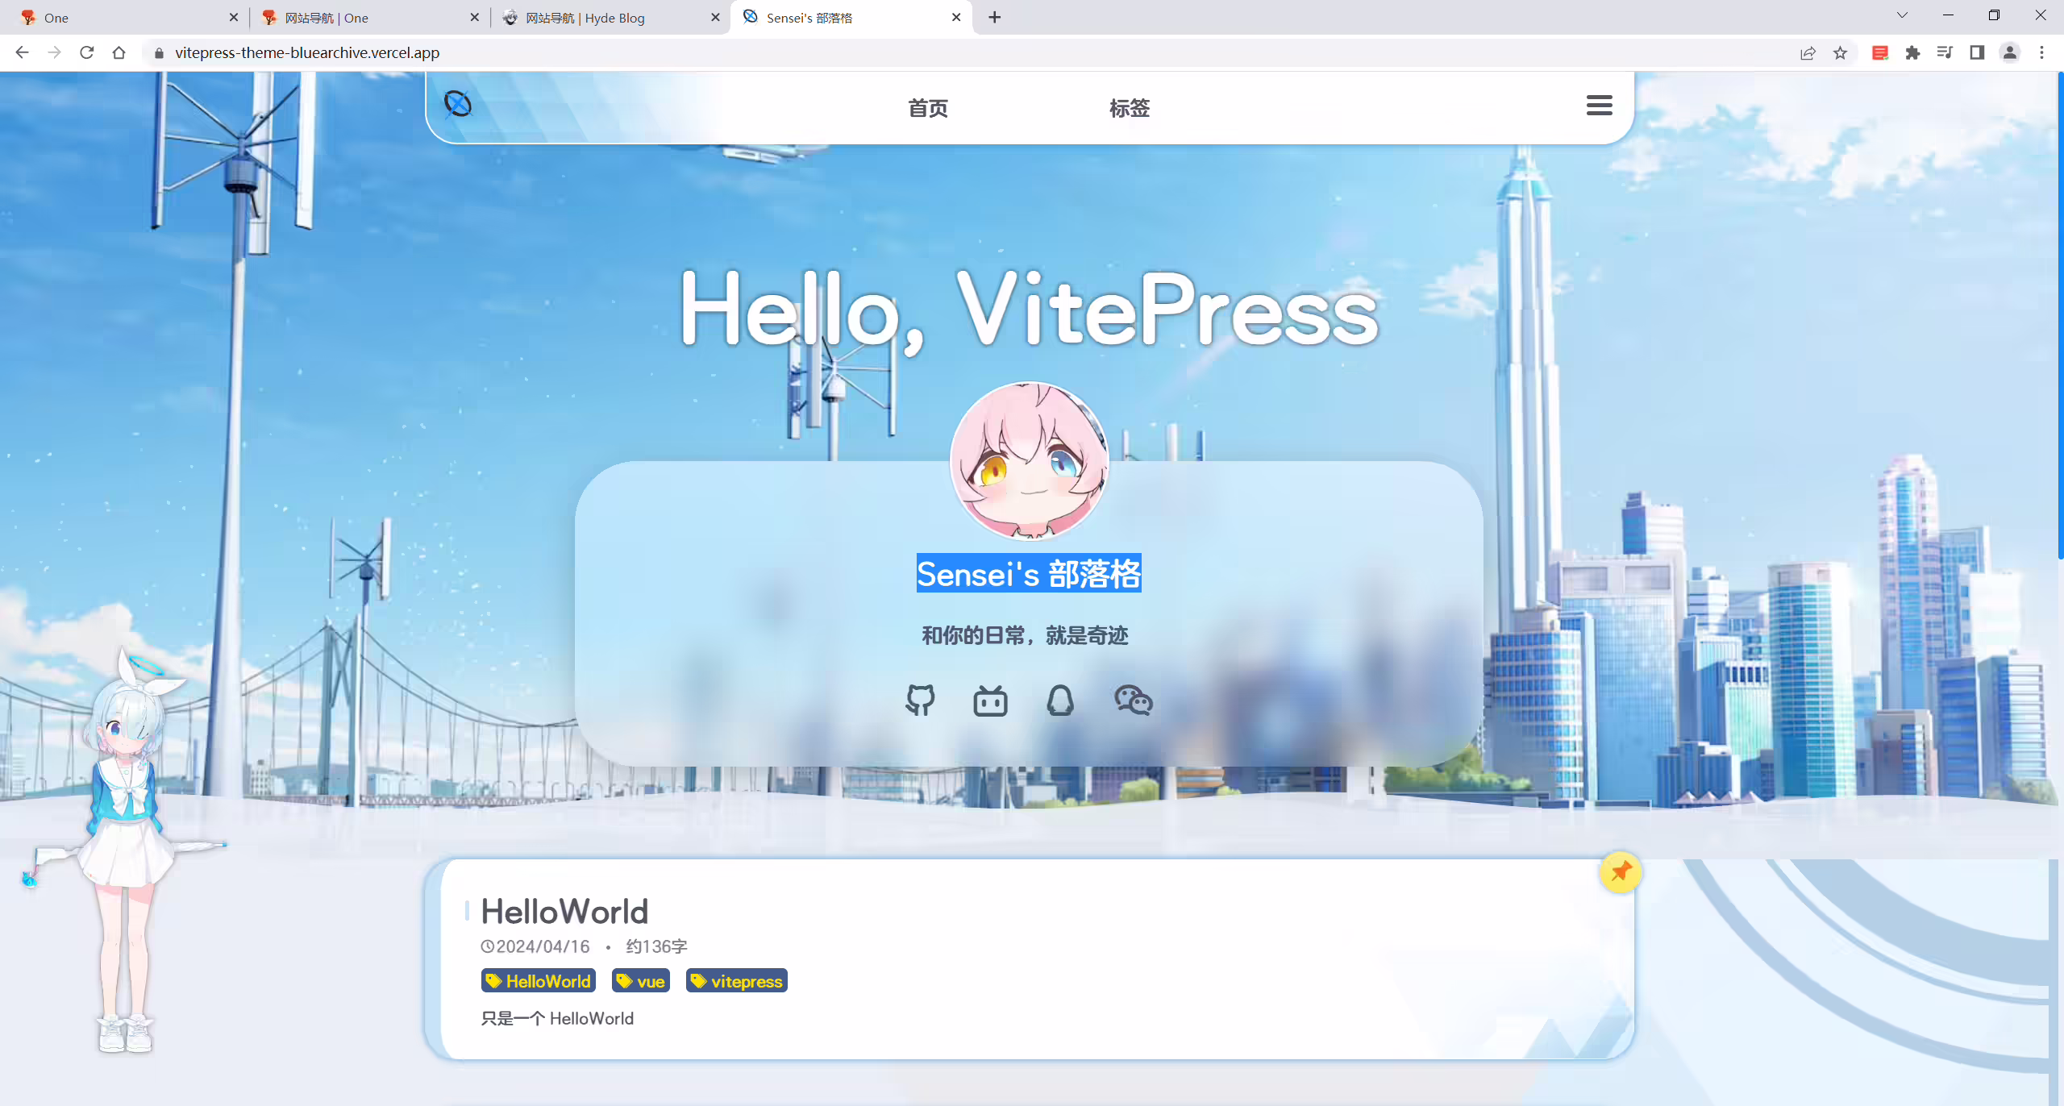Image resolution: width=2064 pixels, height=1106 pixels.
Task: Open a new browser tab
Action: click(x=995, y=18)
